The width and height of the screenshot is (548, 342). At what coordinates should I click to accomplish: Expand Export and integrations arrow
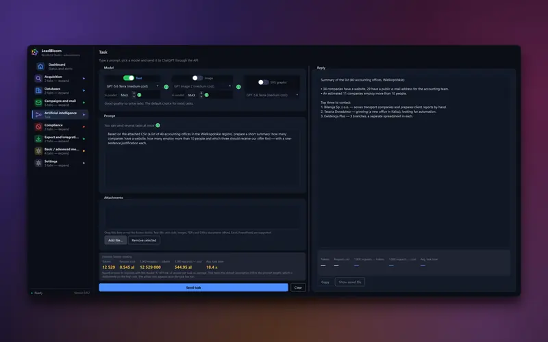(84, 139)
